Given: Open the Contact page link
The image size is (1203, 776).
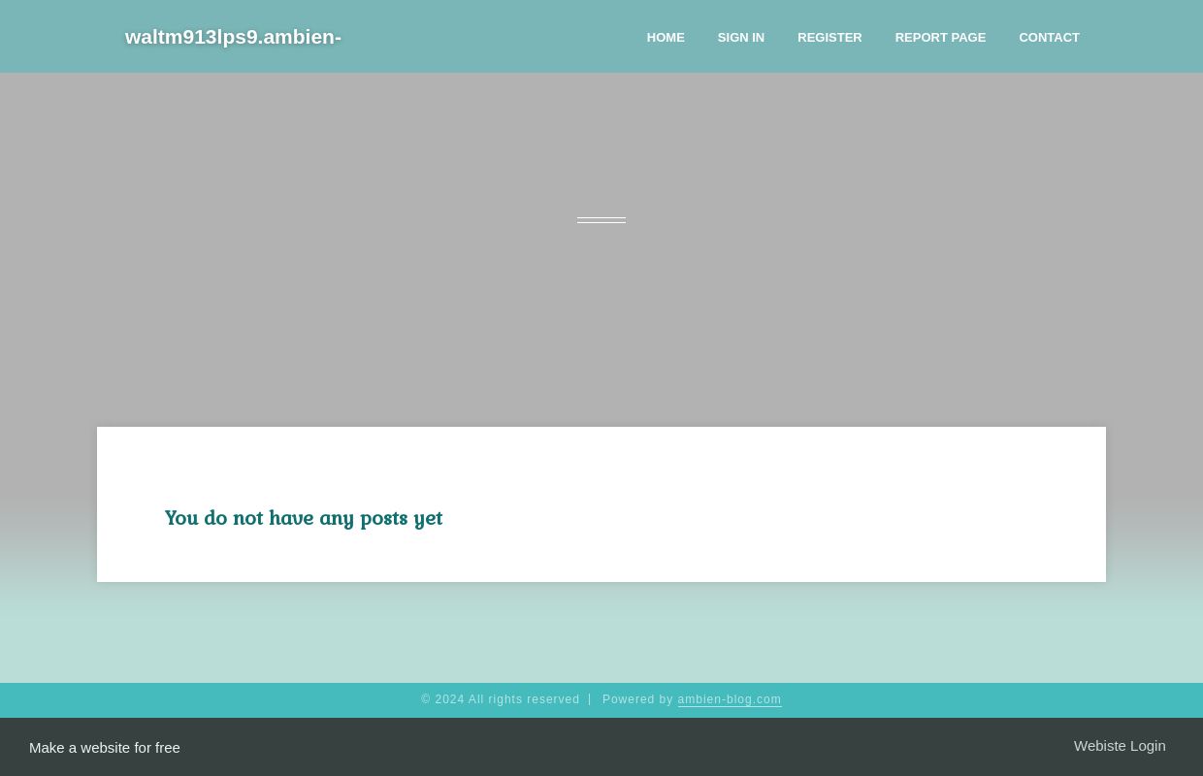Looking at the screenshot, I should coord(1049,37).
